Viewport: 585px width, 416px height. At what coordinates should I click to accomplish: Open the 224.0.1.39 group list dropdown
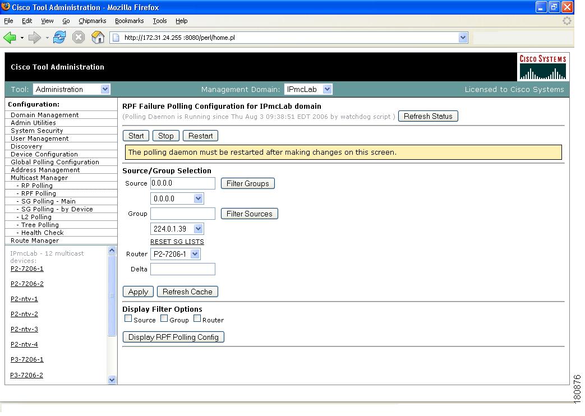tap(177, 229)
